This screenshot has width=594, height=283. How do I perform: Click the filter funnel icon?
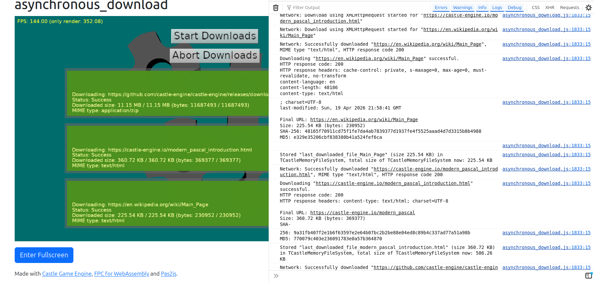pyautogui.click(x=289, y=8)
